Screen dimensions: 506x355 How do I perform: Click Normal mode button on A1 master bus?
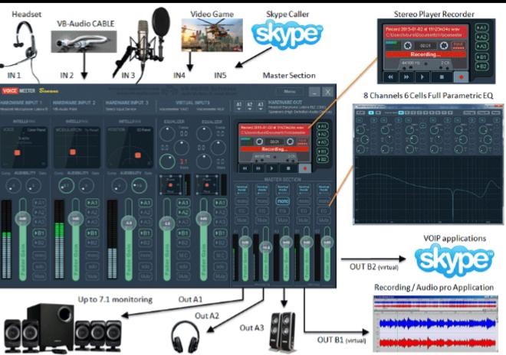coord(242,189)
